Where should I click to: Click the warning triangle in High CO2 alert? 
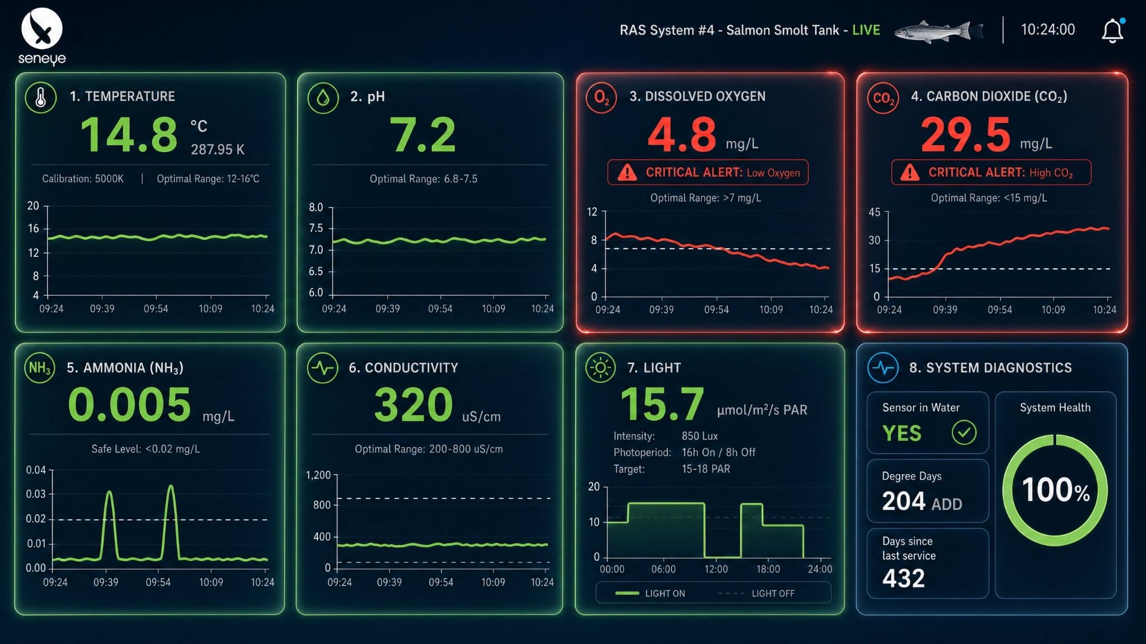[x=910, y=172]
